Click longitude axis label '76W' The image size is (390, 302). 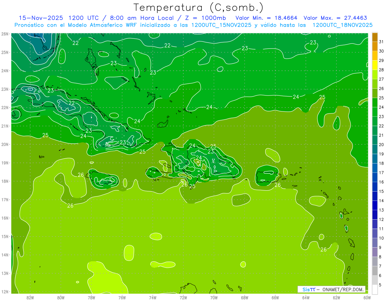pos(122,297)
